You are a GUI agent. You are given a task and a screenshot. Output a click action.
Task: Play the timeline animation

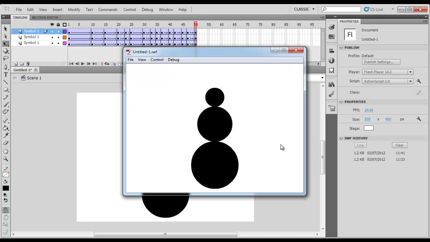pos(83,64)
